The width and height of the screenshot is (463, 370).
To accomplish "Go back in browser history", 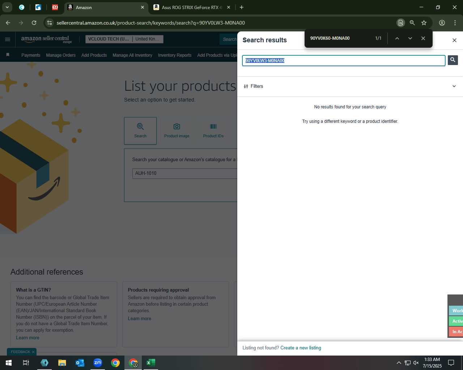I will [x=8, y=23].
